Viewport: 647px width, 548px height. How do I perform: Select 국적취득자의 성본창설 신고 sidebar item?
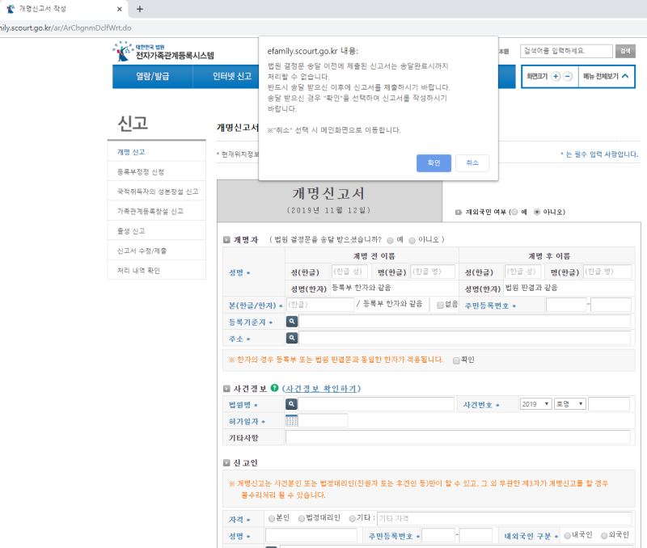click(157, 192)
